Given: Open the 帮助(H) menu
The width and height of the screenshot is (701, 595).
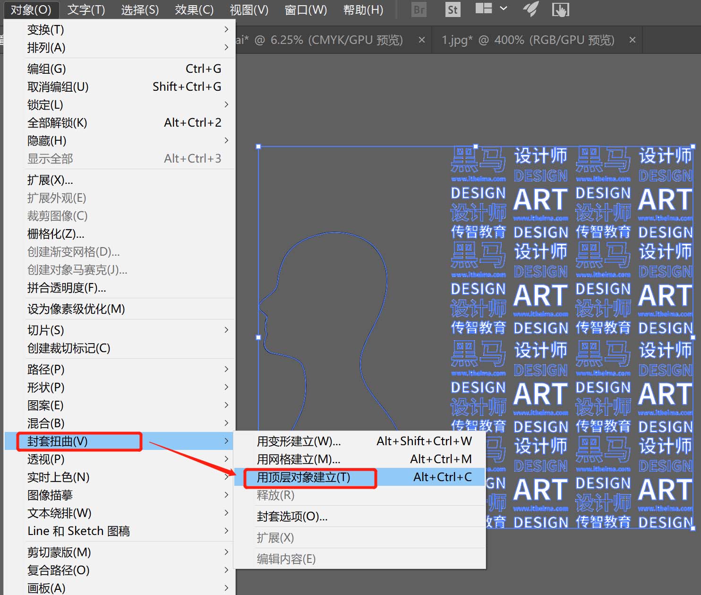Looking at the screenshot, I should click(x=363, y=9).
